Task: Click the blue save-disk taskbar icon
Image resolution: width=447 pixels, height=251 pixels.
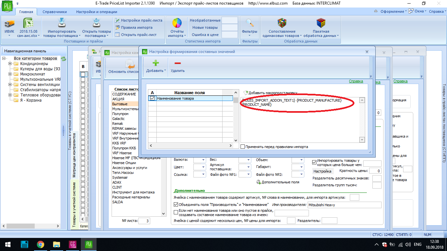Action: [x=24, y=244]
